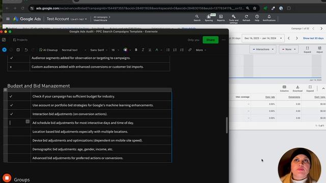Click status cell for portfolio bid strategies row

pos(19,105)
